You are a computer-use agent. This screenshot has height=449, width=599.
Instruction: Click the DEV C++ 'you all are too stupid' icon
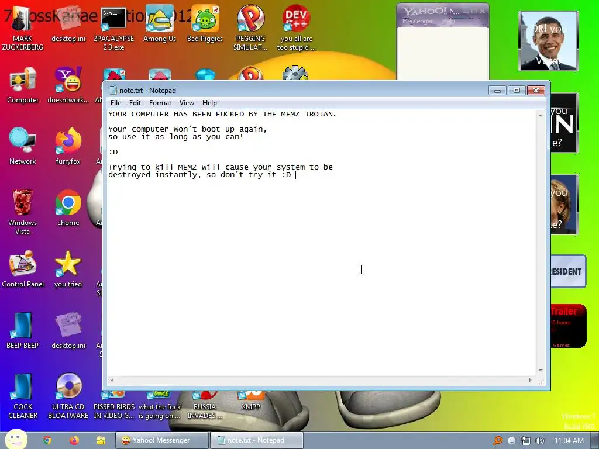point(296,28)
